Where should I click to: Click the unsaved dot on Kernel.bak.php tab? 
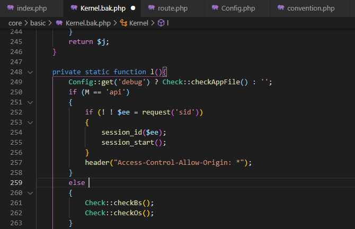pyautogui.click(x=133, y=8)
